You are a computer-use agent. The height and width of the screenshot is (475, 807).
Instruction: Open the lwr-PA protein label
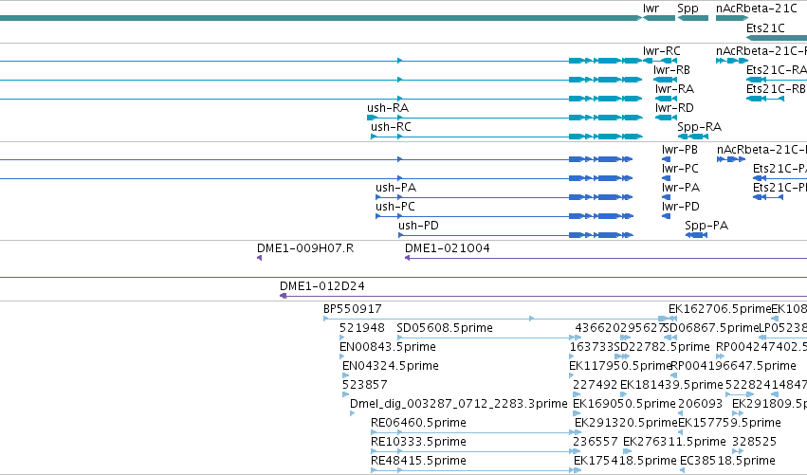tap(680, 188)
